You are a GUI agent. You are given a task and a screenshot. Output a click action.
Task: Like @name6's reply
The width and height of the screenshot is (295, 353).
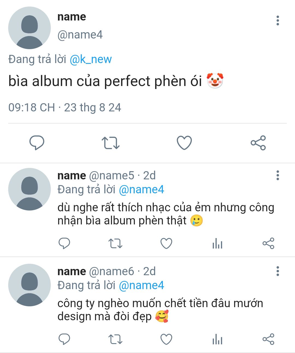point(166,339)
